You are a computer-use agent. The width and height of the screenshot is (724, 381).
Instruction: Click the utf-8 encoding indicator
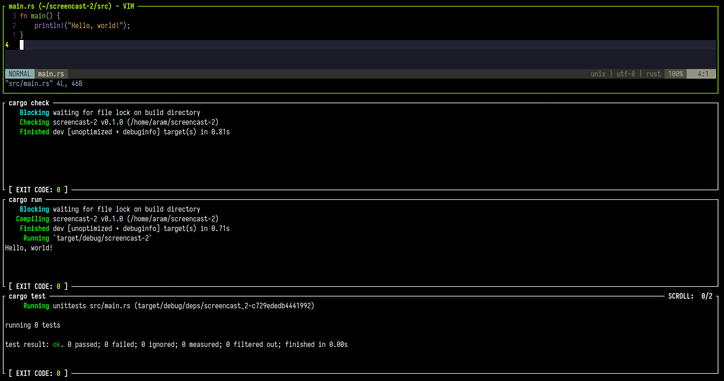pos(626,74)
